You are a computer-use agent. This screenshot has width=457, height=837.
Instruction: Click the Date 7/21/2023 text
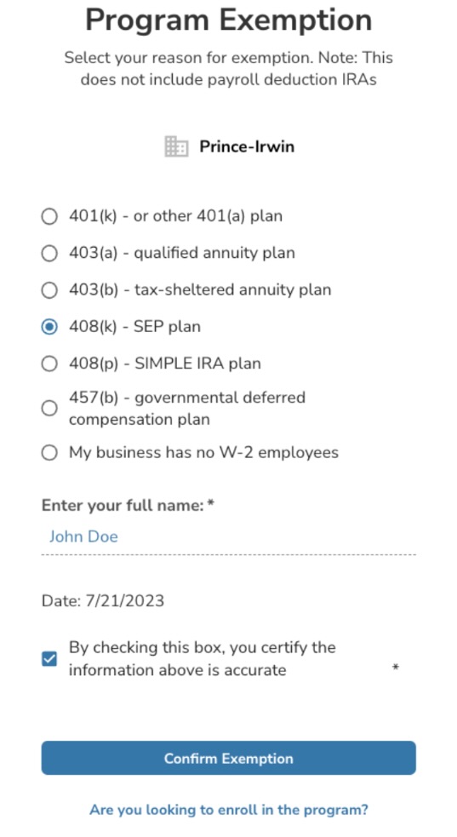click(103, 601)
